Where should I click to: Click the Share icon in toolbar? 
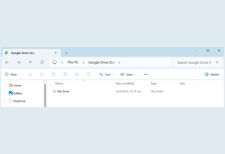pyautogui.click(x=77, y=75)
